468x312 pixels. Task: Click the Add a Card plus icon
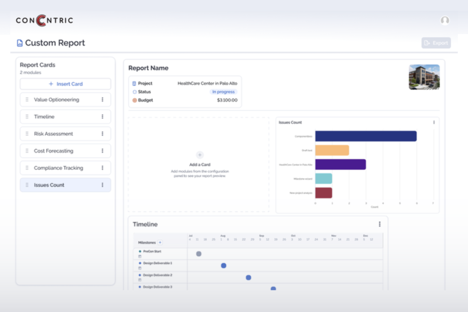tap(200, 155)
